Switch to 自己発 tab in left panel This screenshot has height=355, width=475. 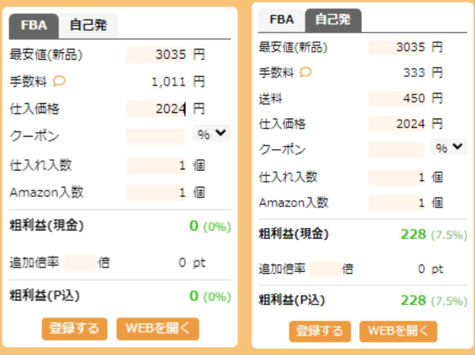88,26
